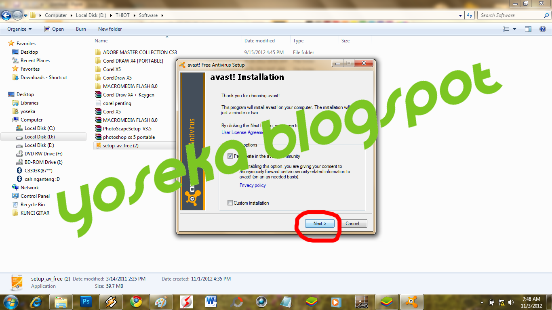Click the volume speaker tray icon

pos(511,302)
